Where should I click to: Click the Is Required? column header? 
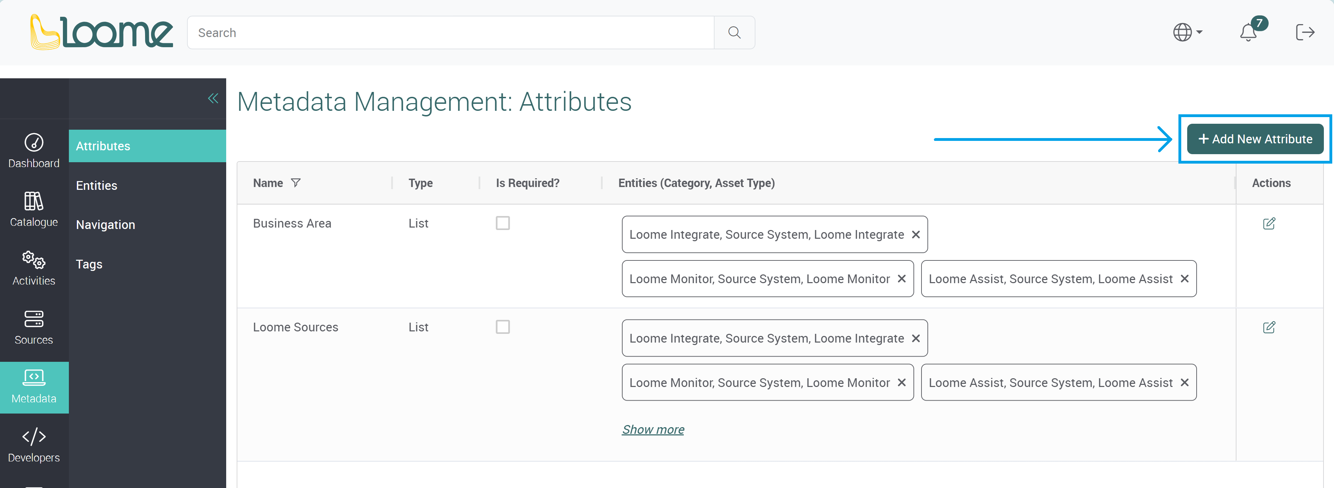tap(527, 183)
